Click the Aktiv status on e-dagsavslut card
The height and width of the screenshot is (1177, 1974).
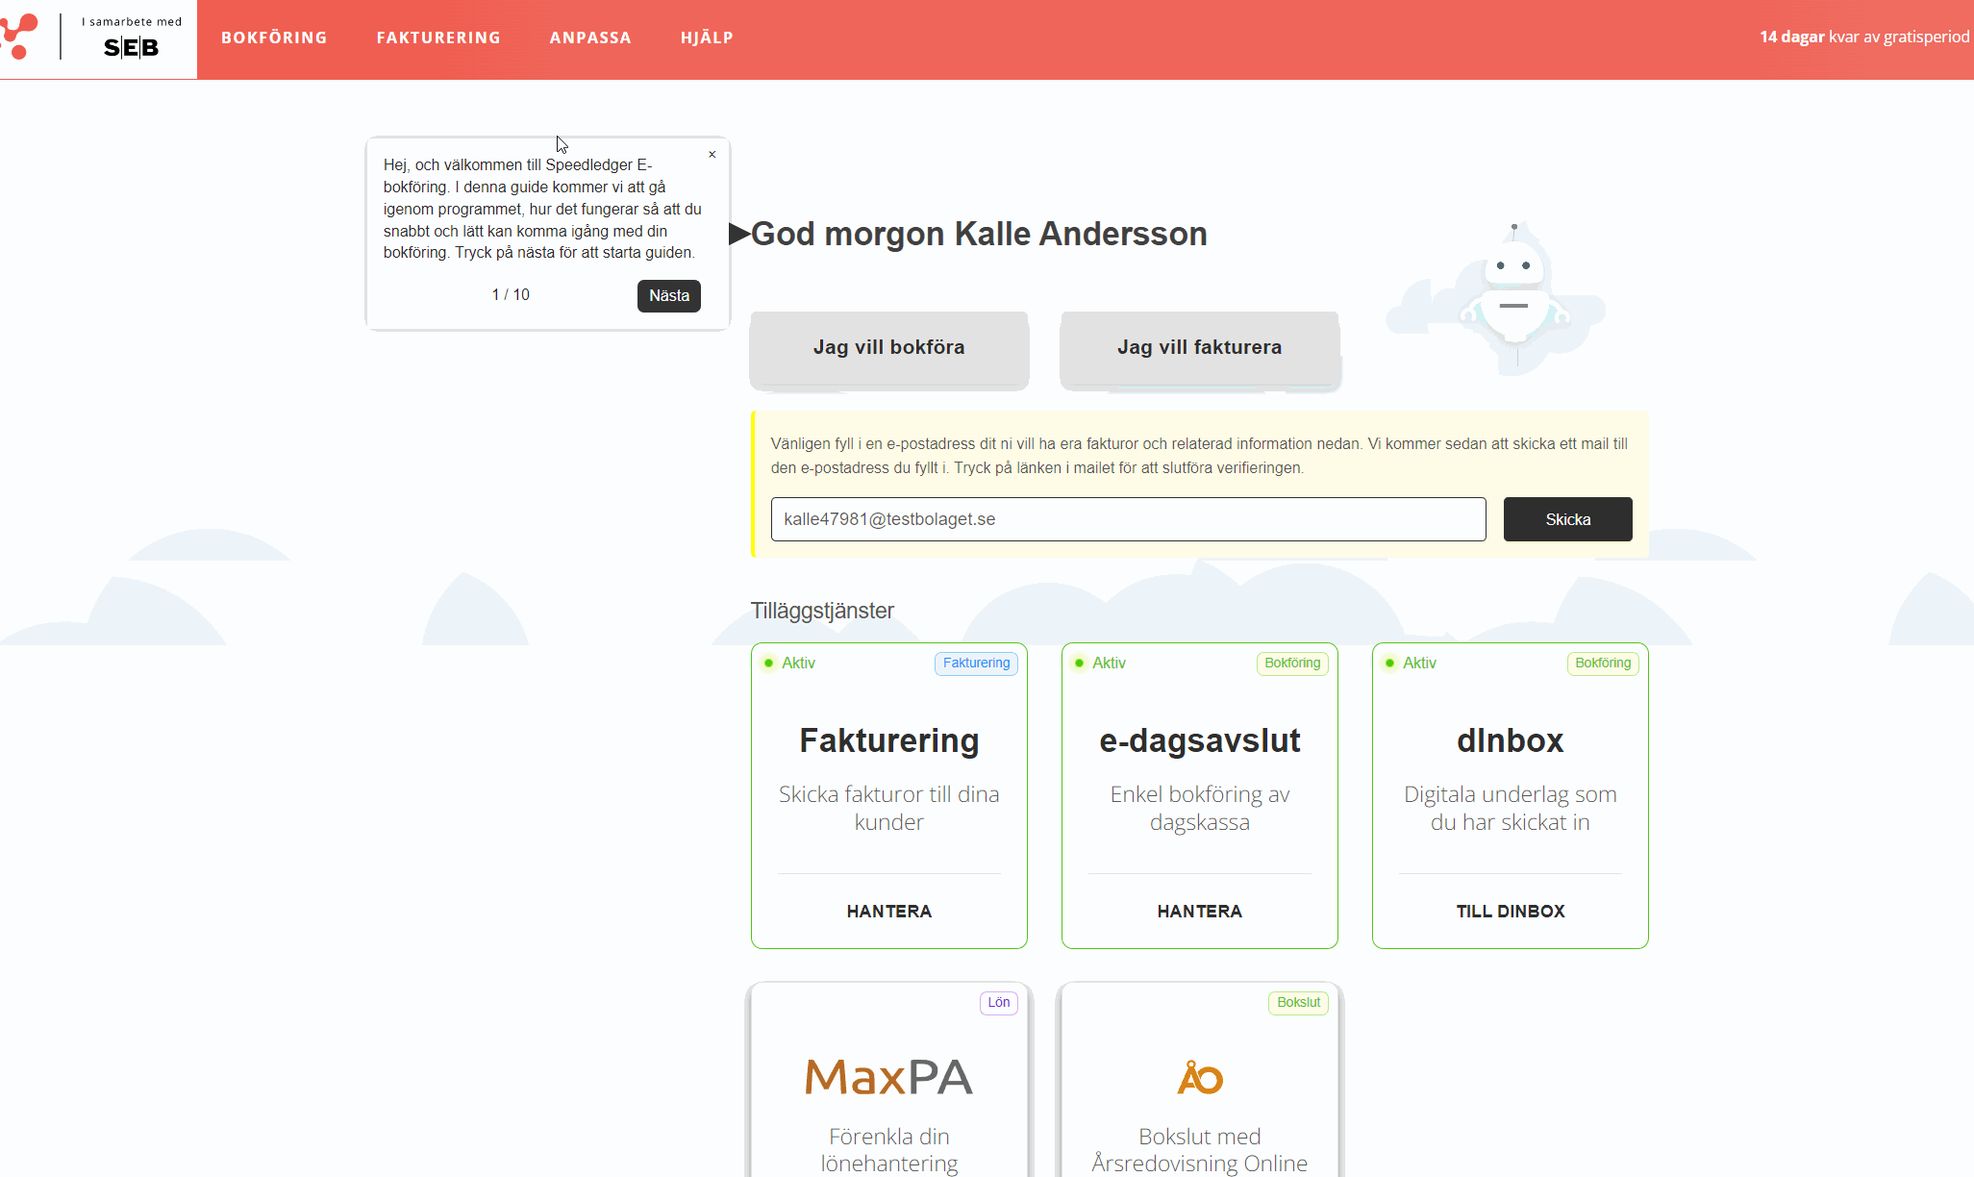pos(1100,664)
